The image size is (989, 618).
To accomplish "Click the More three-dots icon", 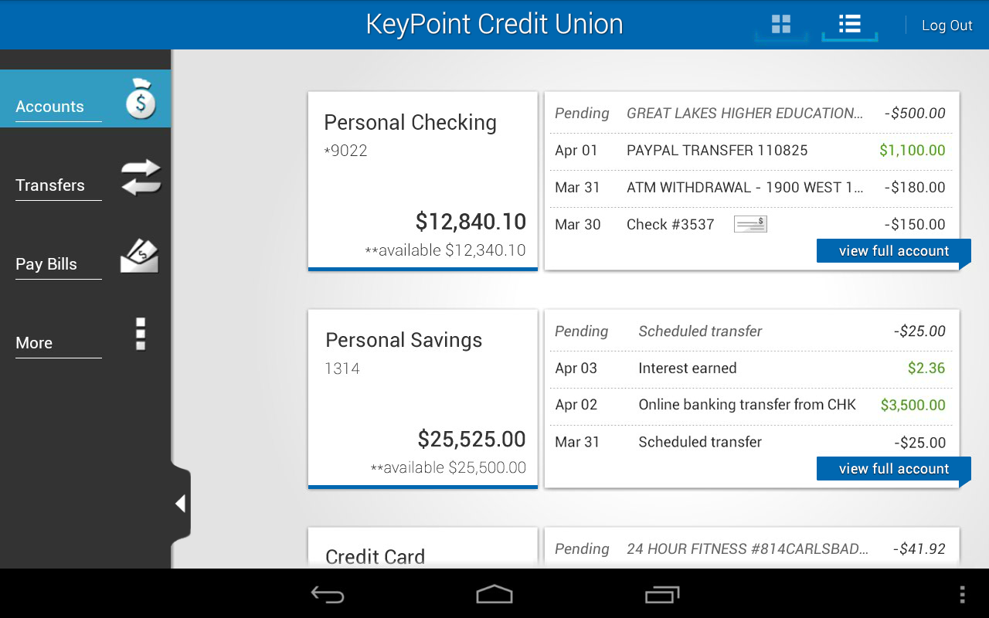I will click(141, 334).
